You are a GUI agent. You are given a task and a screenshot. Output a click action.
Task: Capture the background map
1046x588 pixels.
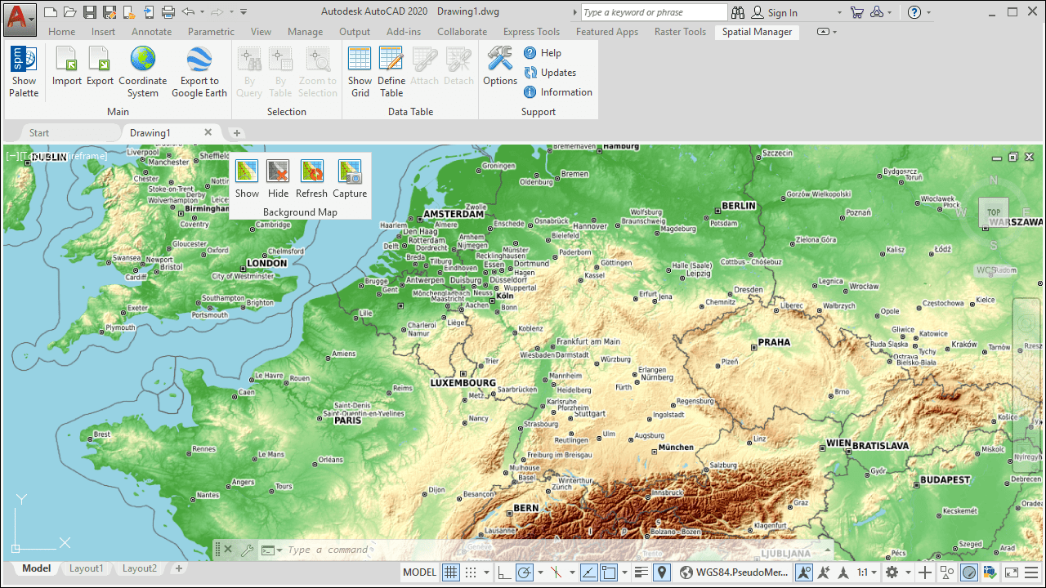[x=350, y=179]
